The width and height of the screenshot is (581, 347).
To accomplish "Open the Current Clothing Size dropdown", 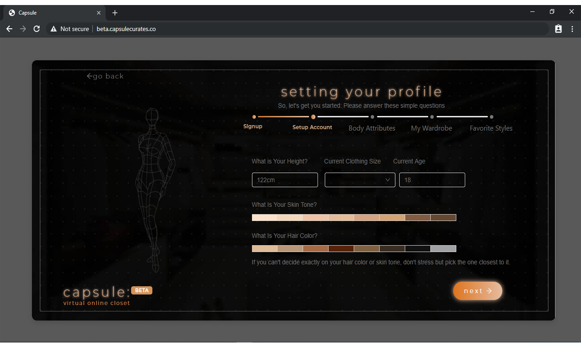I will pyautogui.click(x=360, y=180).
